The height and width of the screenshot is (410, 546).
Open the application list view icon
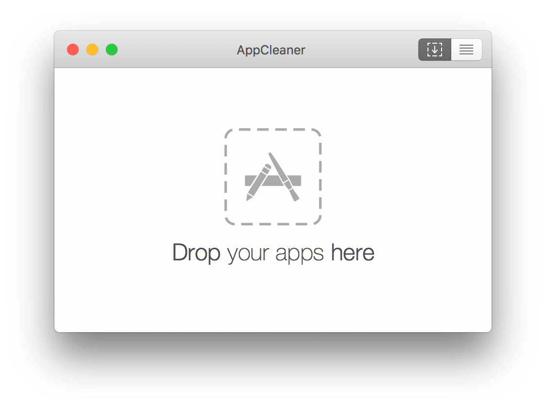(x=467, y=50)
